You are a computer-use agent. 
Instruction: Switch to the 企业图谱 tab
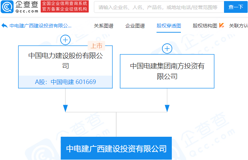pyautogui.click(x=135, y=26)
